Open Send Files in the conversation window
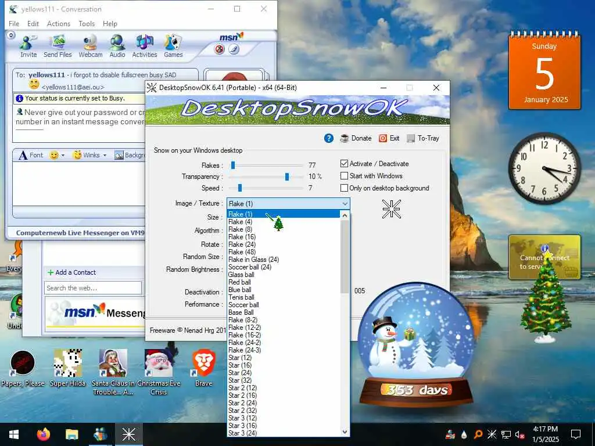595x446 pixels. coord(58,46)
